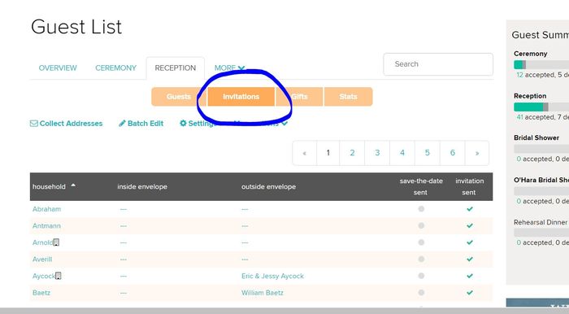
Task: Go to next page with » arrow
Action: (x=477, y=153)
